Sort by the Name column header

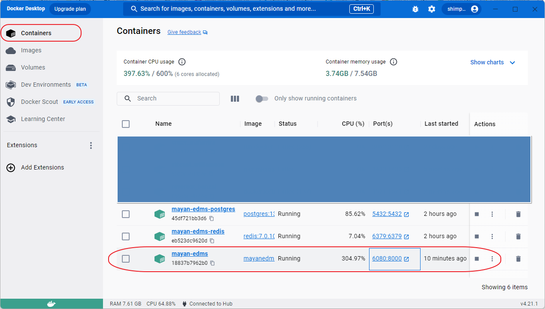pyautogui.click(x=163, y=124)
